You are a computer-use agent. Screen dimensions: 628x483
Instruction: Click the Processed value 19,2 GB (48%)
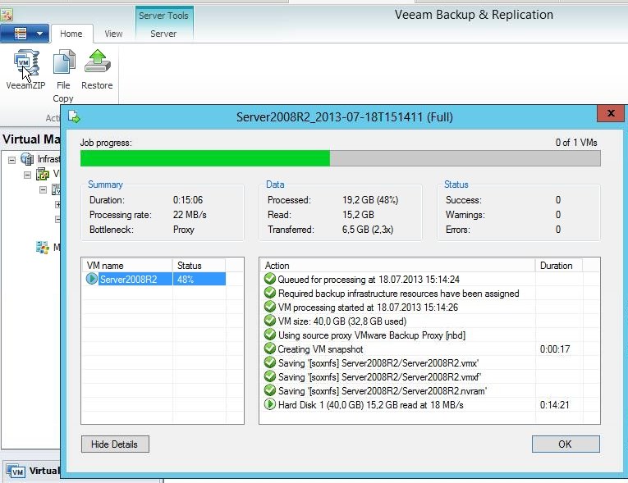pos(370,200)
